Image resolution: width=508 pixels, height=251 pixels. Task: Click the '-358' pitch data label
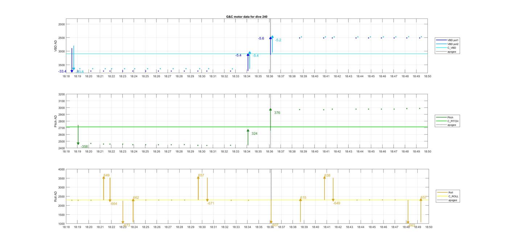84,147
